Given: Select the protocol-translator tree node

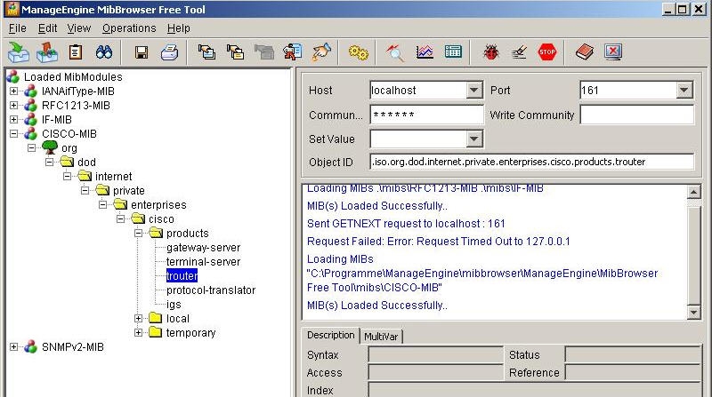Looking at the screenshot, I should [x=211, y=290].
